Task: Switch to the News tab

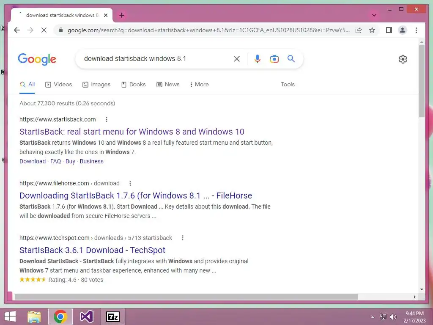Action: pyautogui.click(x=168, y=84)
